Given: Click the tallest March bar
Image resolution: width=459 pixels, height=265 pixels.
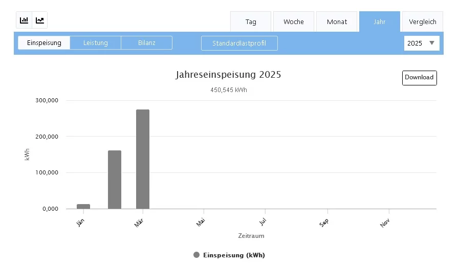Looking at the screenshot, I should tap(143, 159).
